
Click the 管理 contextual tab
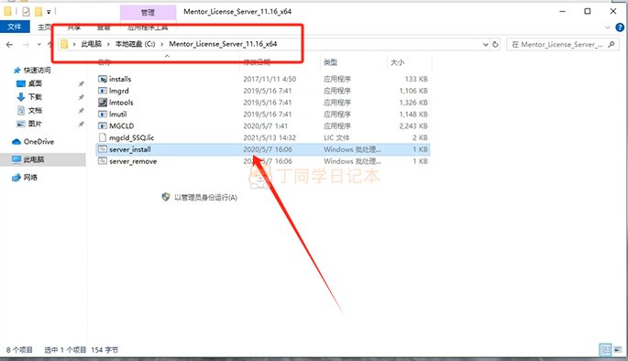point(148,13)
